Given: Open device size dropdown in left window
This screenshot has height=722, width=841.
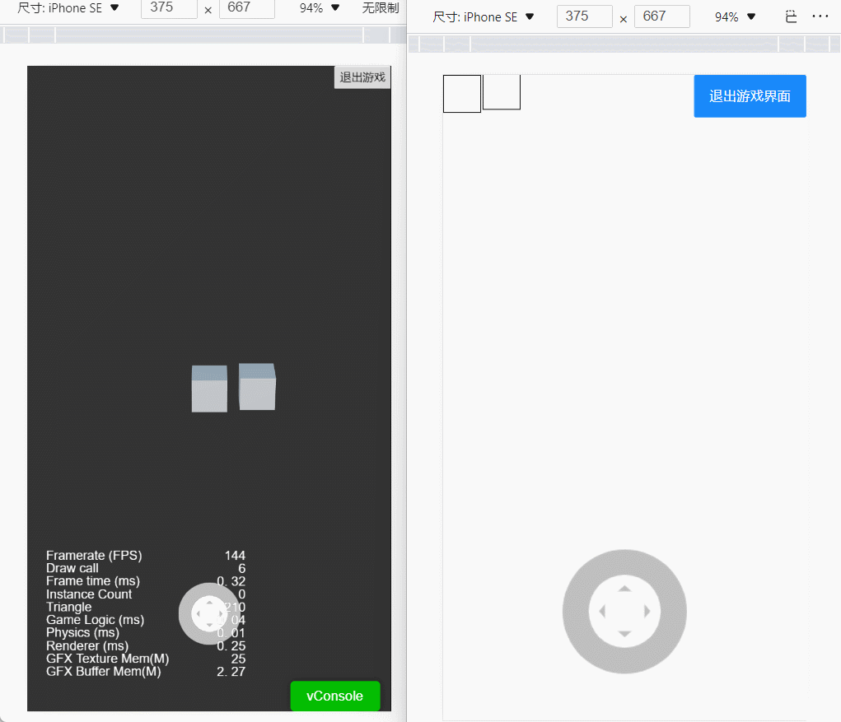Looking at the screenshot, I should (x=68, y=8).
